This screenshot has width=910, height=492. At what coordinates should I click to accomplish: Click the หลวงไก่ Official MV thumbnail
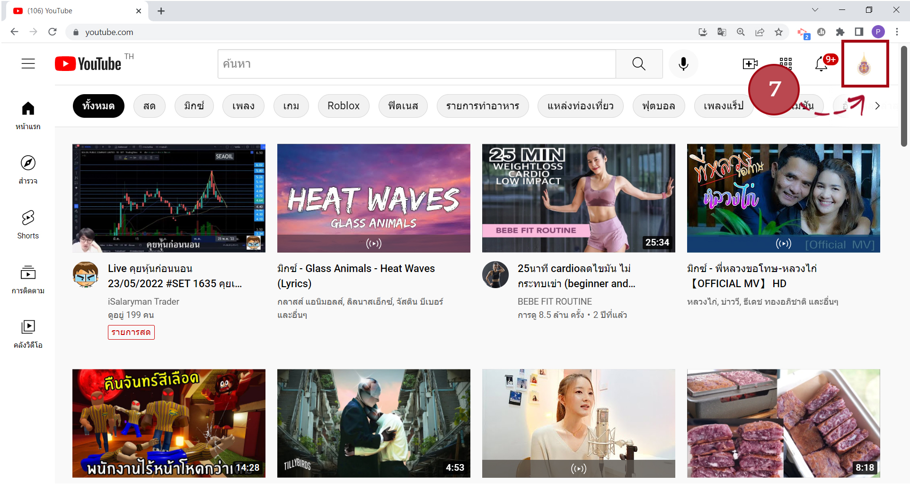click(x=784, y=198)
